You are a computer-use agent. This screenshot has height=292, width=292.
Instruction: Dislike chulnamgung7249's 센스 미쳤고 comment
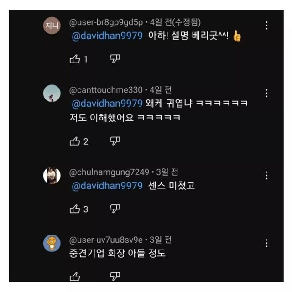pyautogui.click(x=115, y=209)
